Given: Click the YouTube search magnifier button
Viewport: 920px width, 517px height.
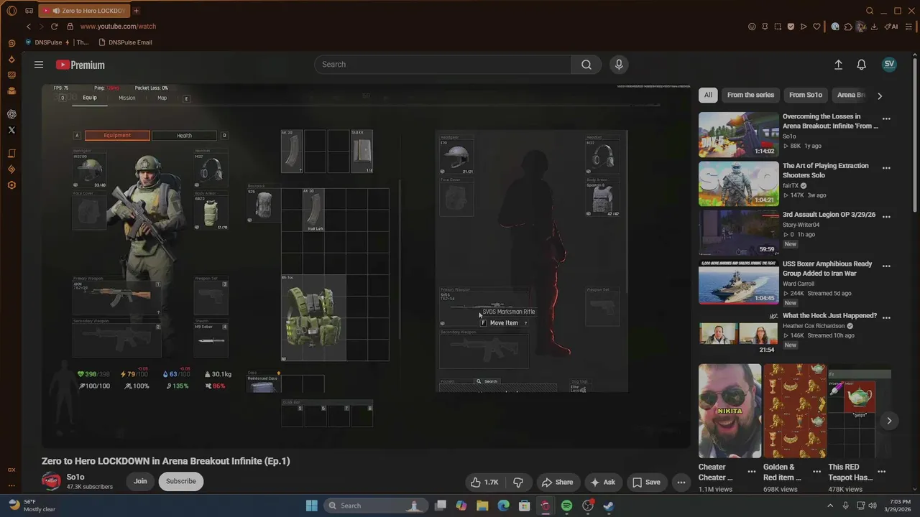Looking at the screenshot, I should pyautogui.click(x=586, y=65).
